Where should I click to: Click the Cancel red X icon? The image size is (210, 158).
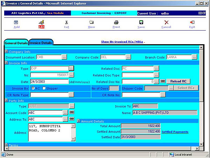point(166,22)
